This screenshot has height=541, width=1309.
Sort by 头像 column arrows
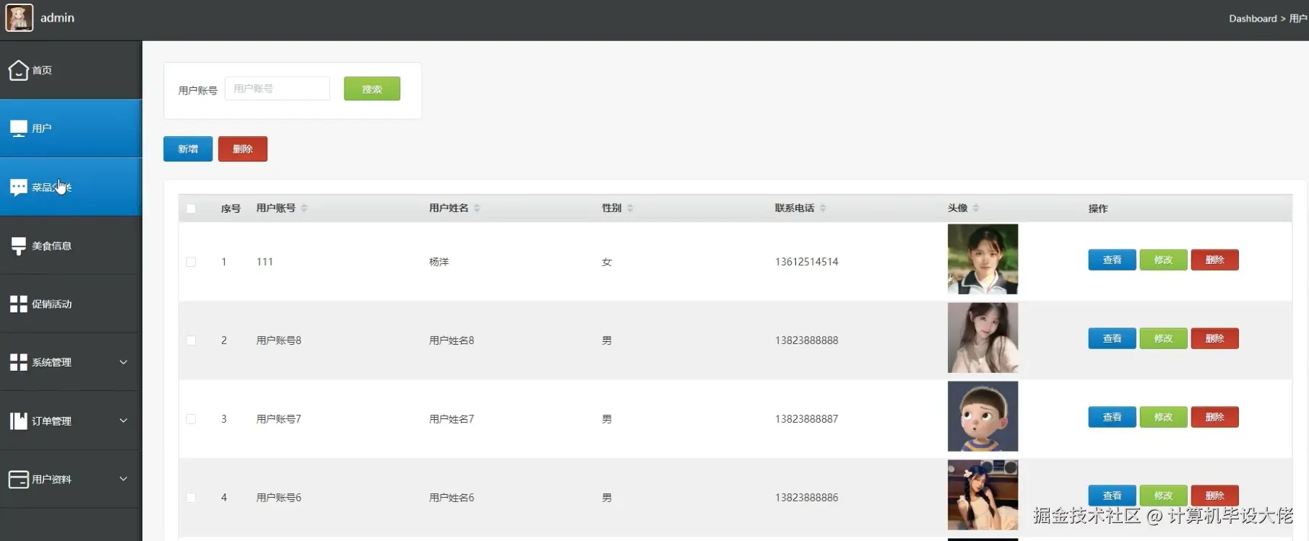point(976,208)
